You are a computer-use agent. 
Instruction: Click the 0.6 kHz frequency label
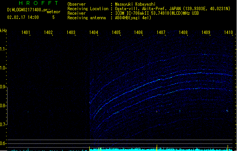point(3,143)
